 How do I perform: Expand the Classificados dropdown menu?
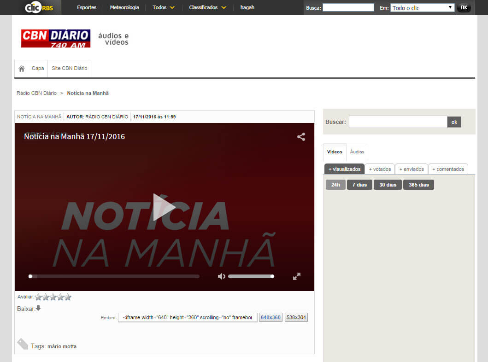click(x=207, y=7)
